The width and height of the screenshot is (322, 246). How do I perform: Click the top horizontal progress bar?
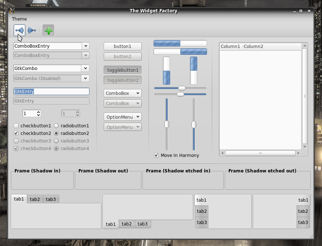[x=180, y=43]
